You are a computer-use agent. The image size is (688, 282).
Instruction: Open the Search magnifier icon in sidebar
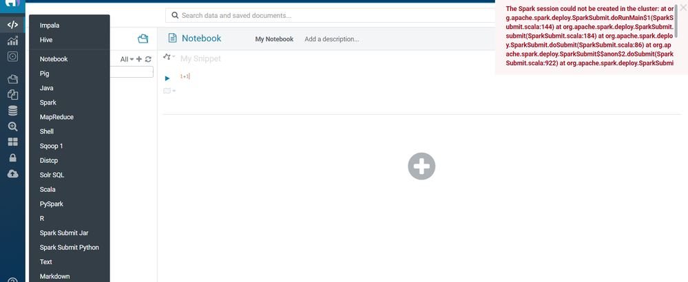[x=12, y=127]
